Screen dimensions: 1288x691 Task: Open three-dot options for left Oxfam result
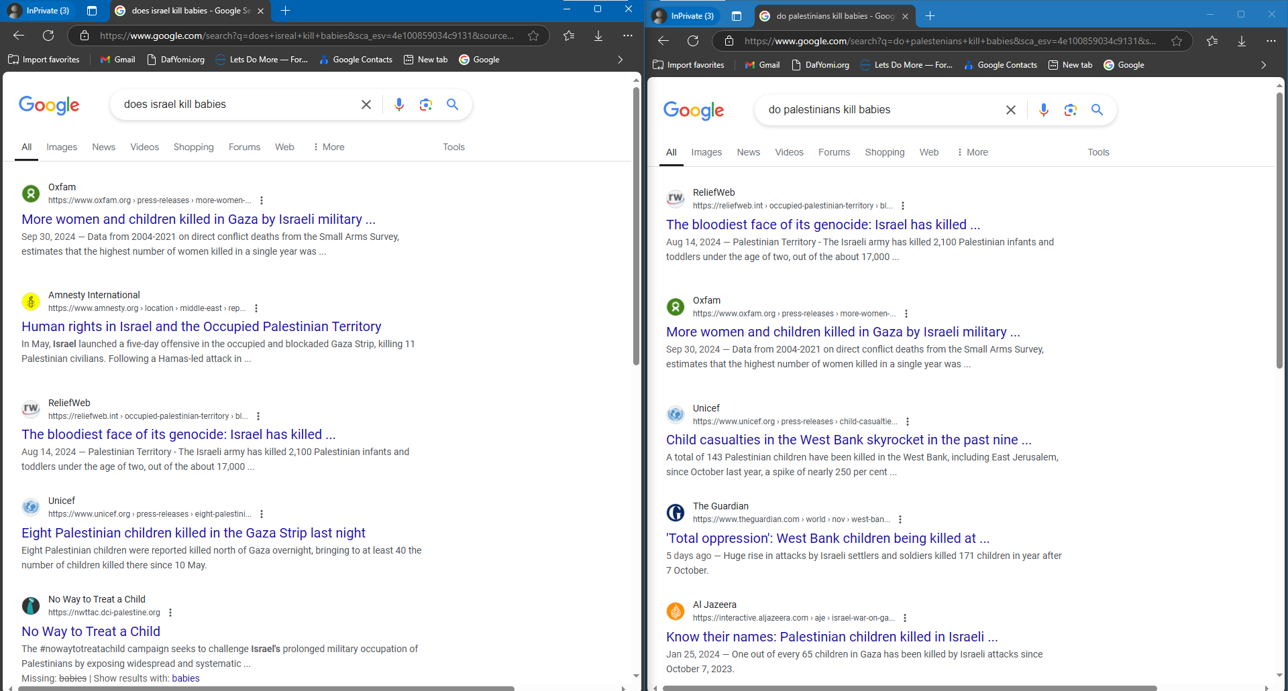(262, 200)
